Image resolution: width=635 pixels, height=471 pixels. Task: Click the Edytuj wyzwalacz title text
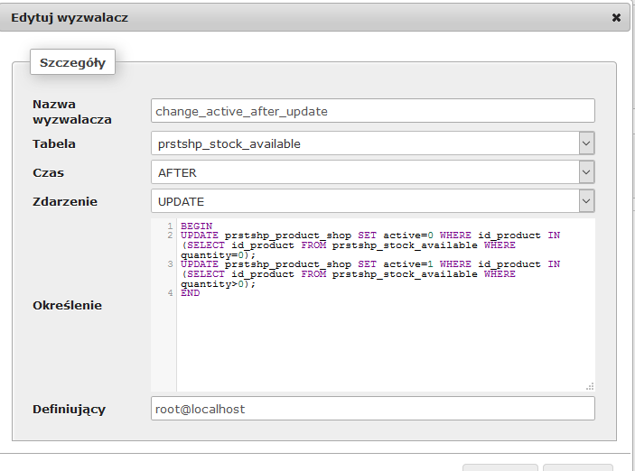70,18
